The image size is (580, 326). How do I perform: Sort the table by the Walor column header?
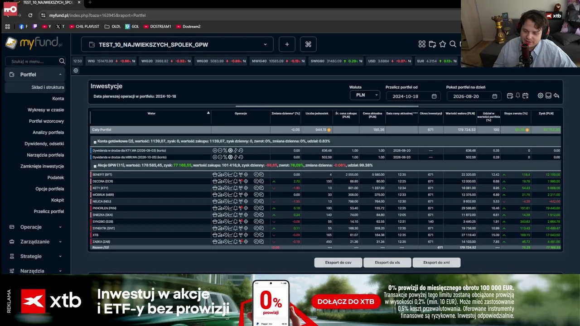click(x=151, y=113)
